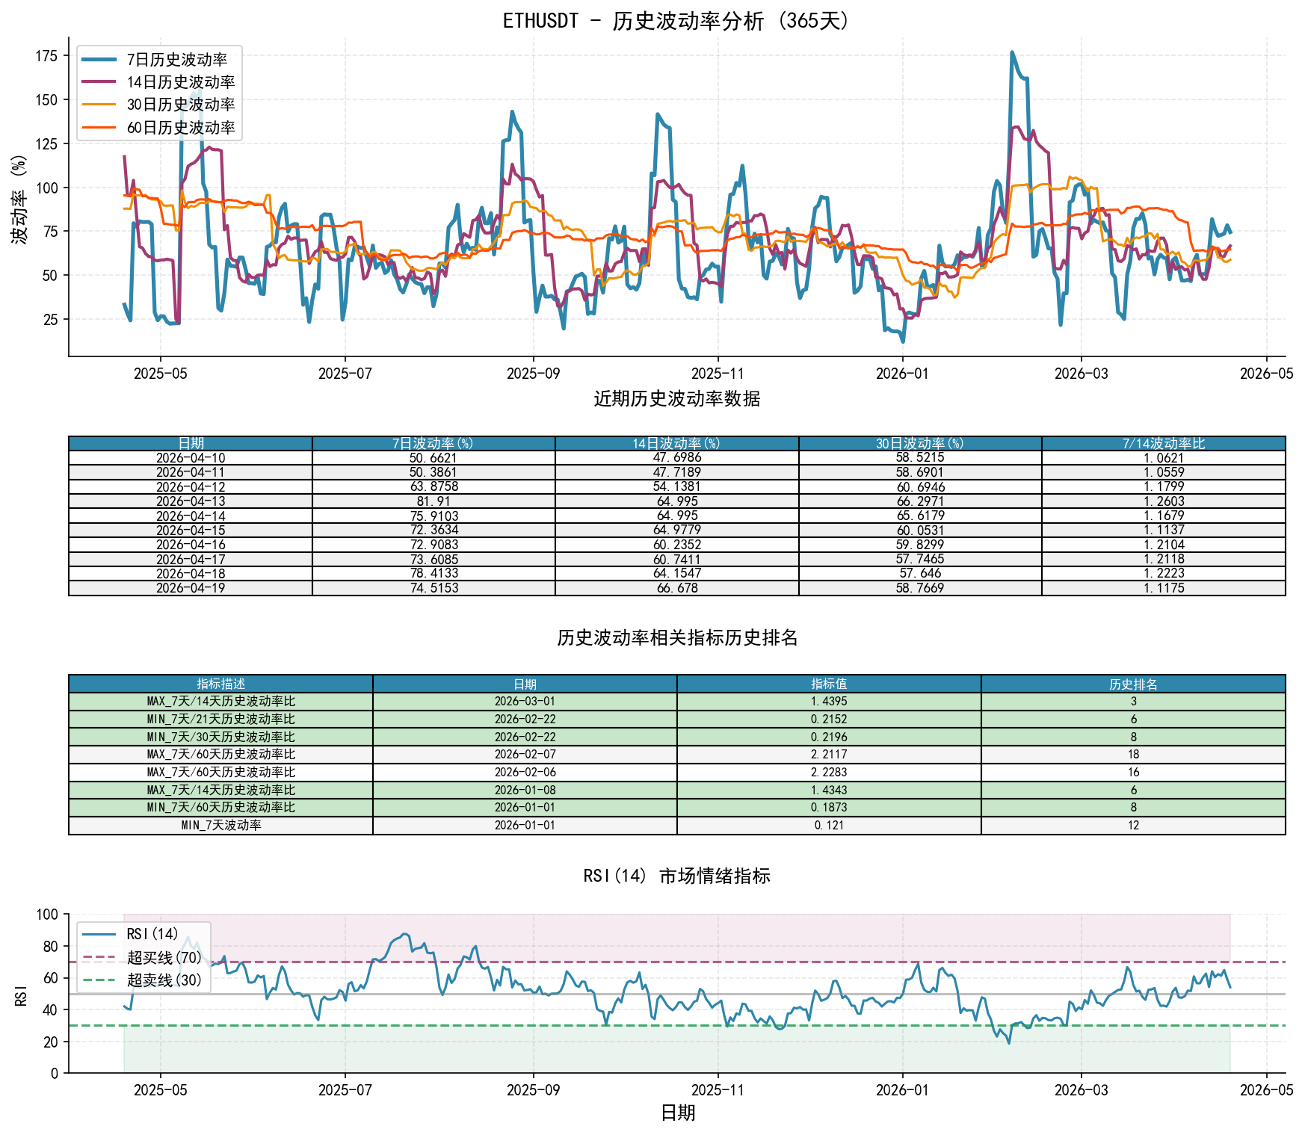Select the 60日历史波动率 legend label
Screen dimensions: 1305x1132
181,128
